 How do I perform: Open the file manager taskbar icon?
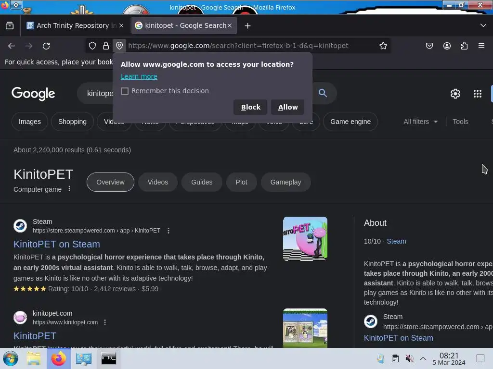[x=33, y=358]
